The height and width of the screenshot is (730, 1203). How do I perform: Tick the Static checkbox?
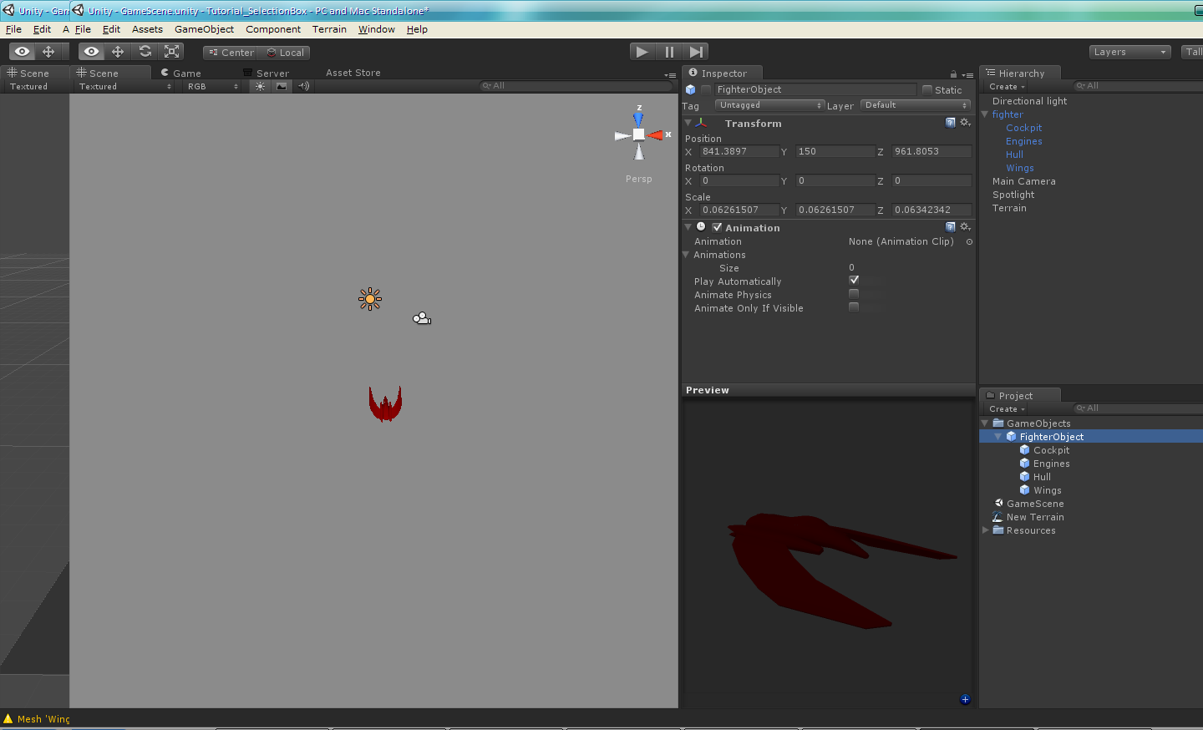(927, 89)
